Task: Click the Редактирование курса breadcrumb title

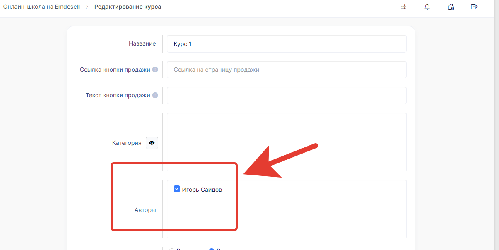Action: point(128,7)
